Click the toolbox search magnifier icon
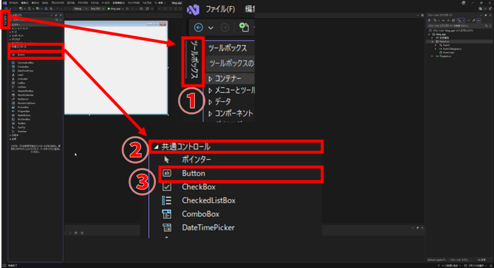Screen dimensions: 494x268 [57, 20]
